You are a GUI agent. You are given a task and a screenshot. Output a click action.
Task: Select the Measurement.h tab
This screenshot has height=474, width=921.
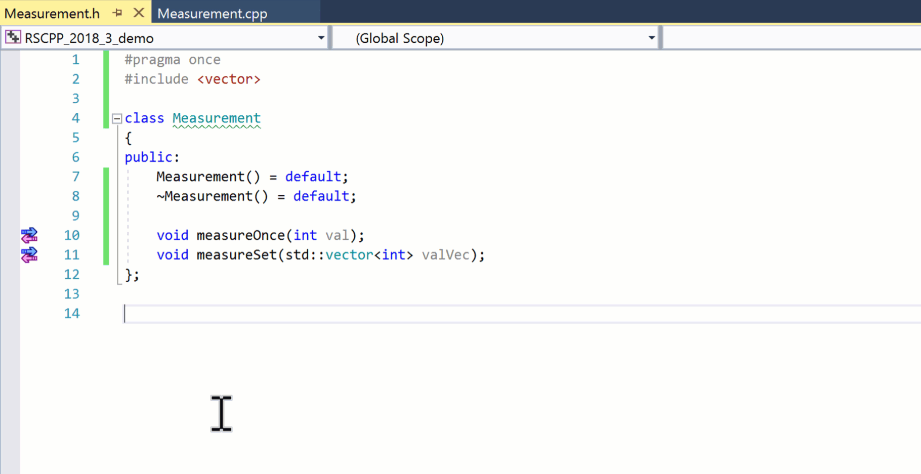point(52,14)
